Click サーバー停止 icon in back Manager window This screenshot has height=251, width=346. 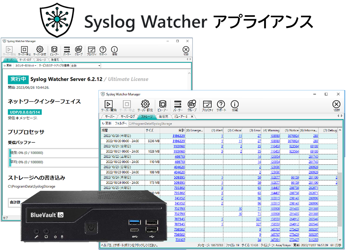(24, 51)
